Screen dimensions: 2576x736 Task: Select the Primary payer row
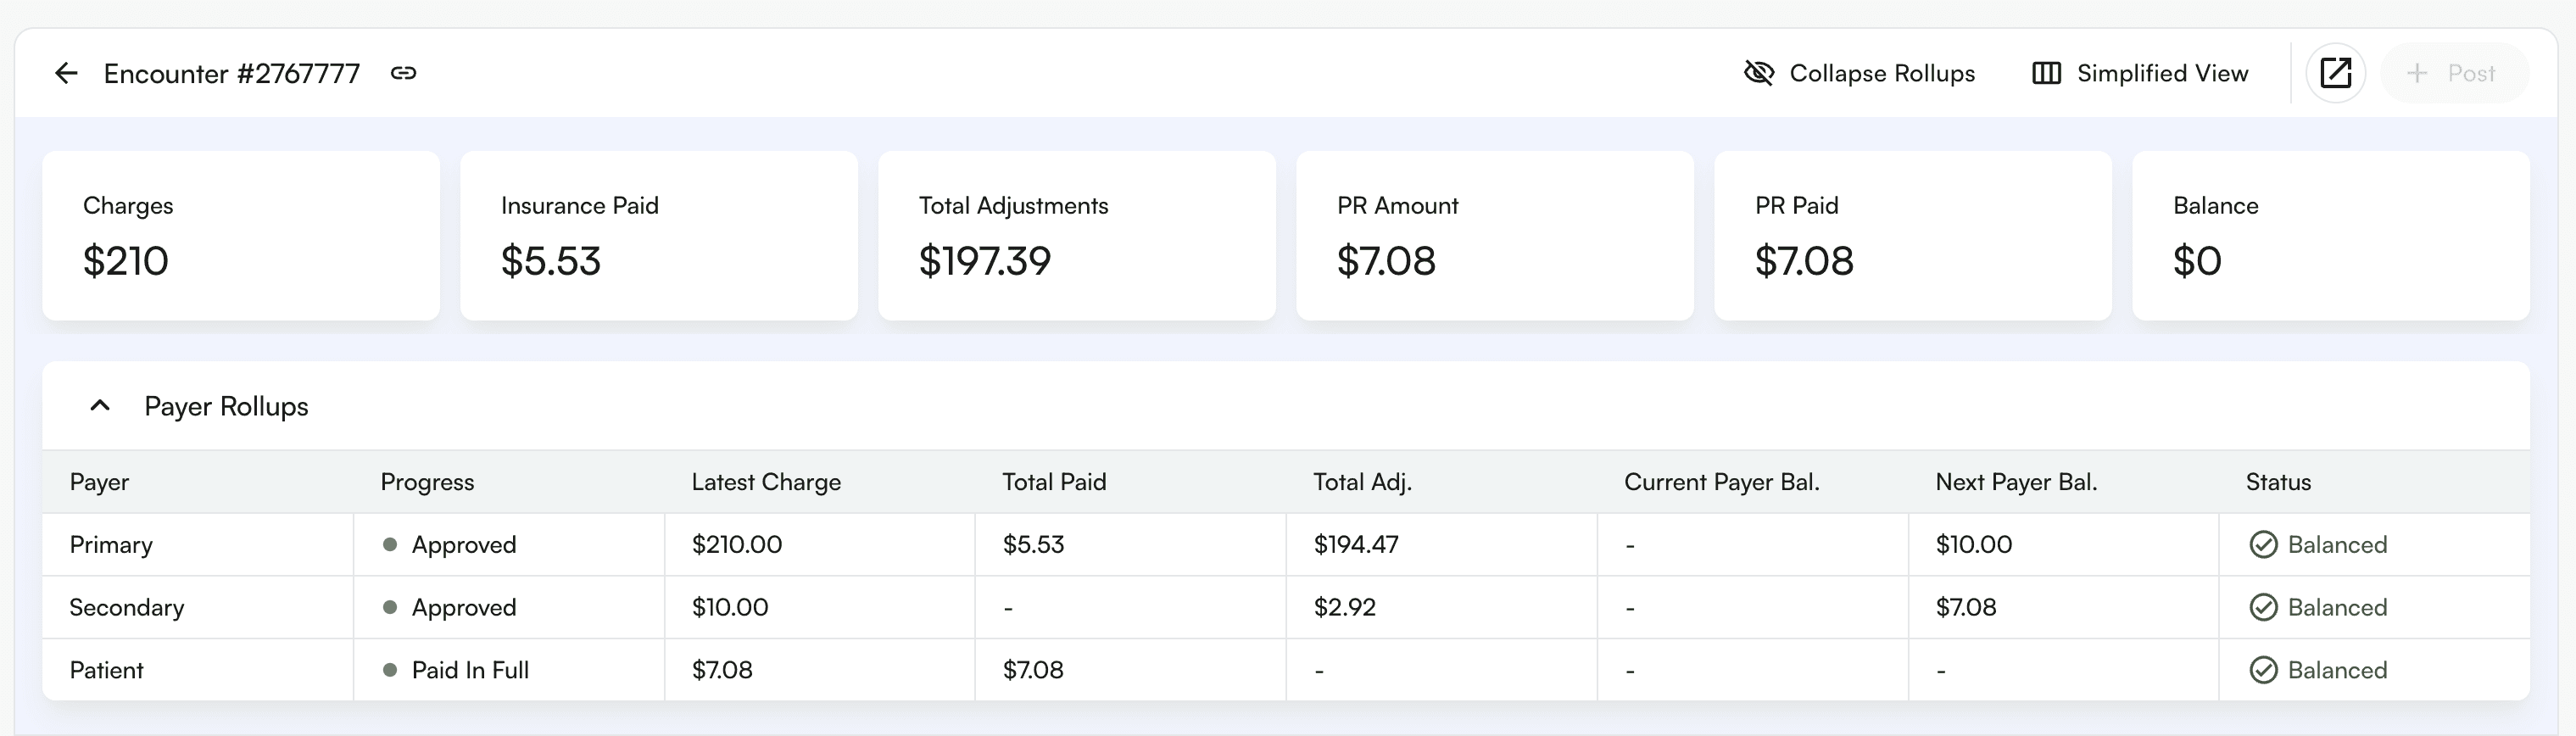coord(111,544)
